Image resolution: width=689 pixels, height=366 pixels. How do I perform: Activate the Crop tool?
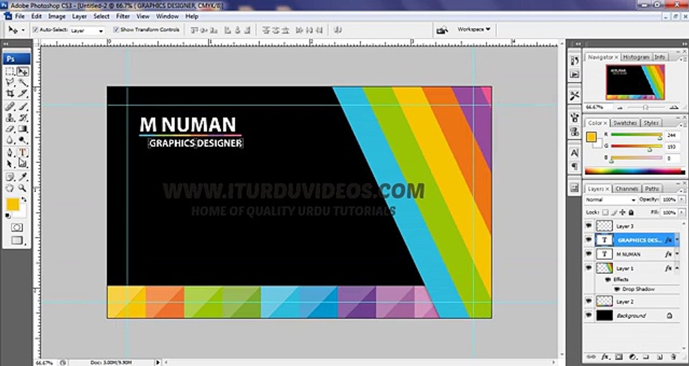(10, 94)
